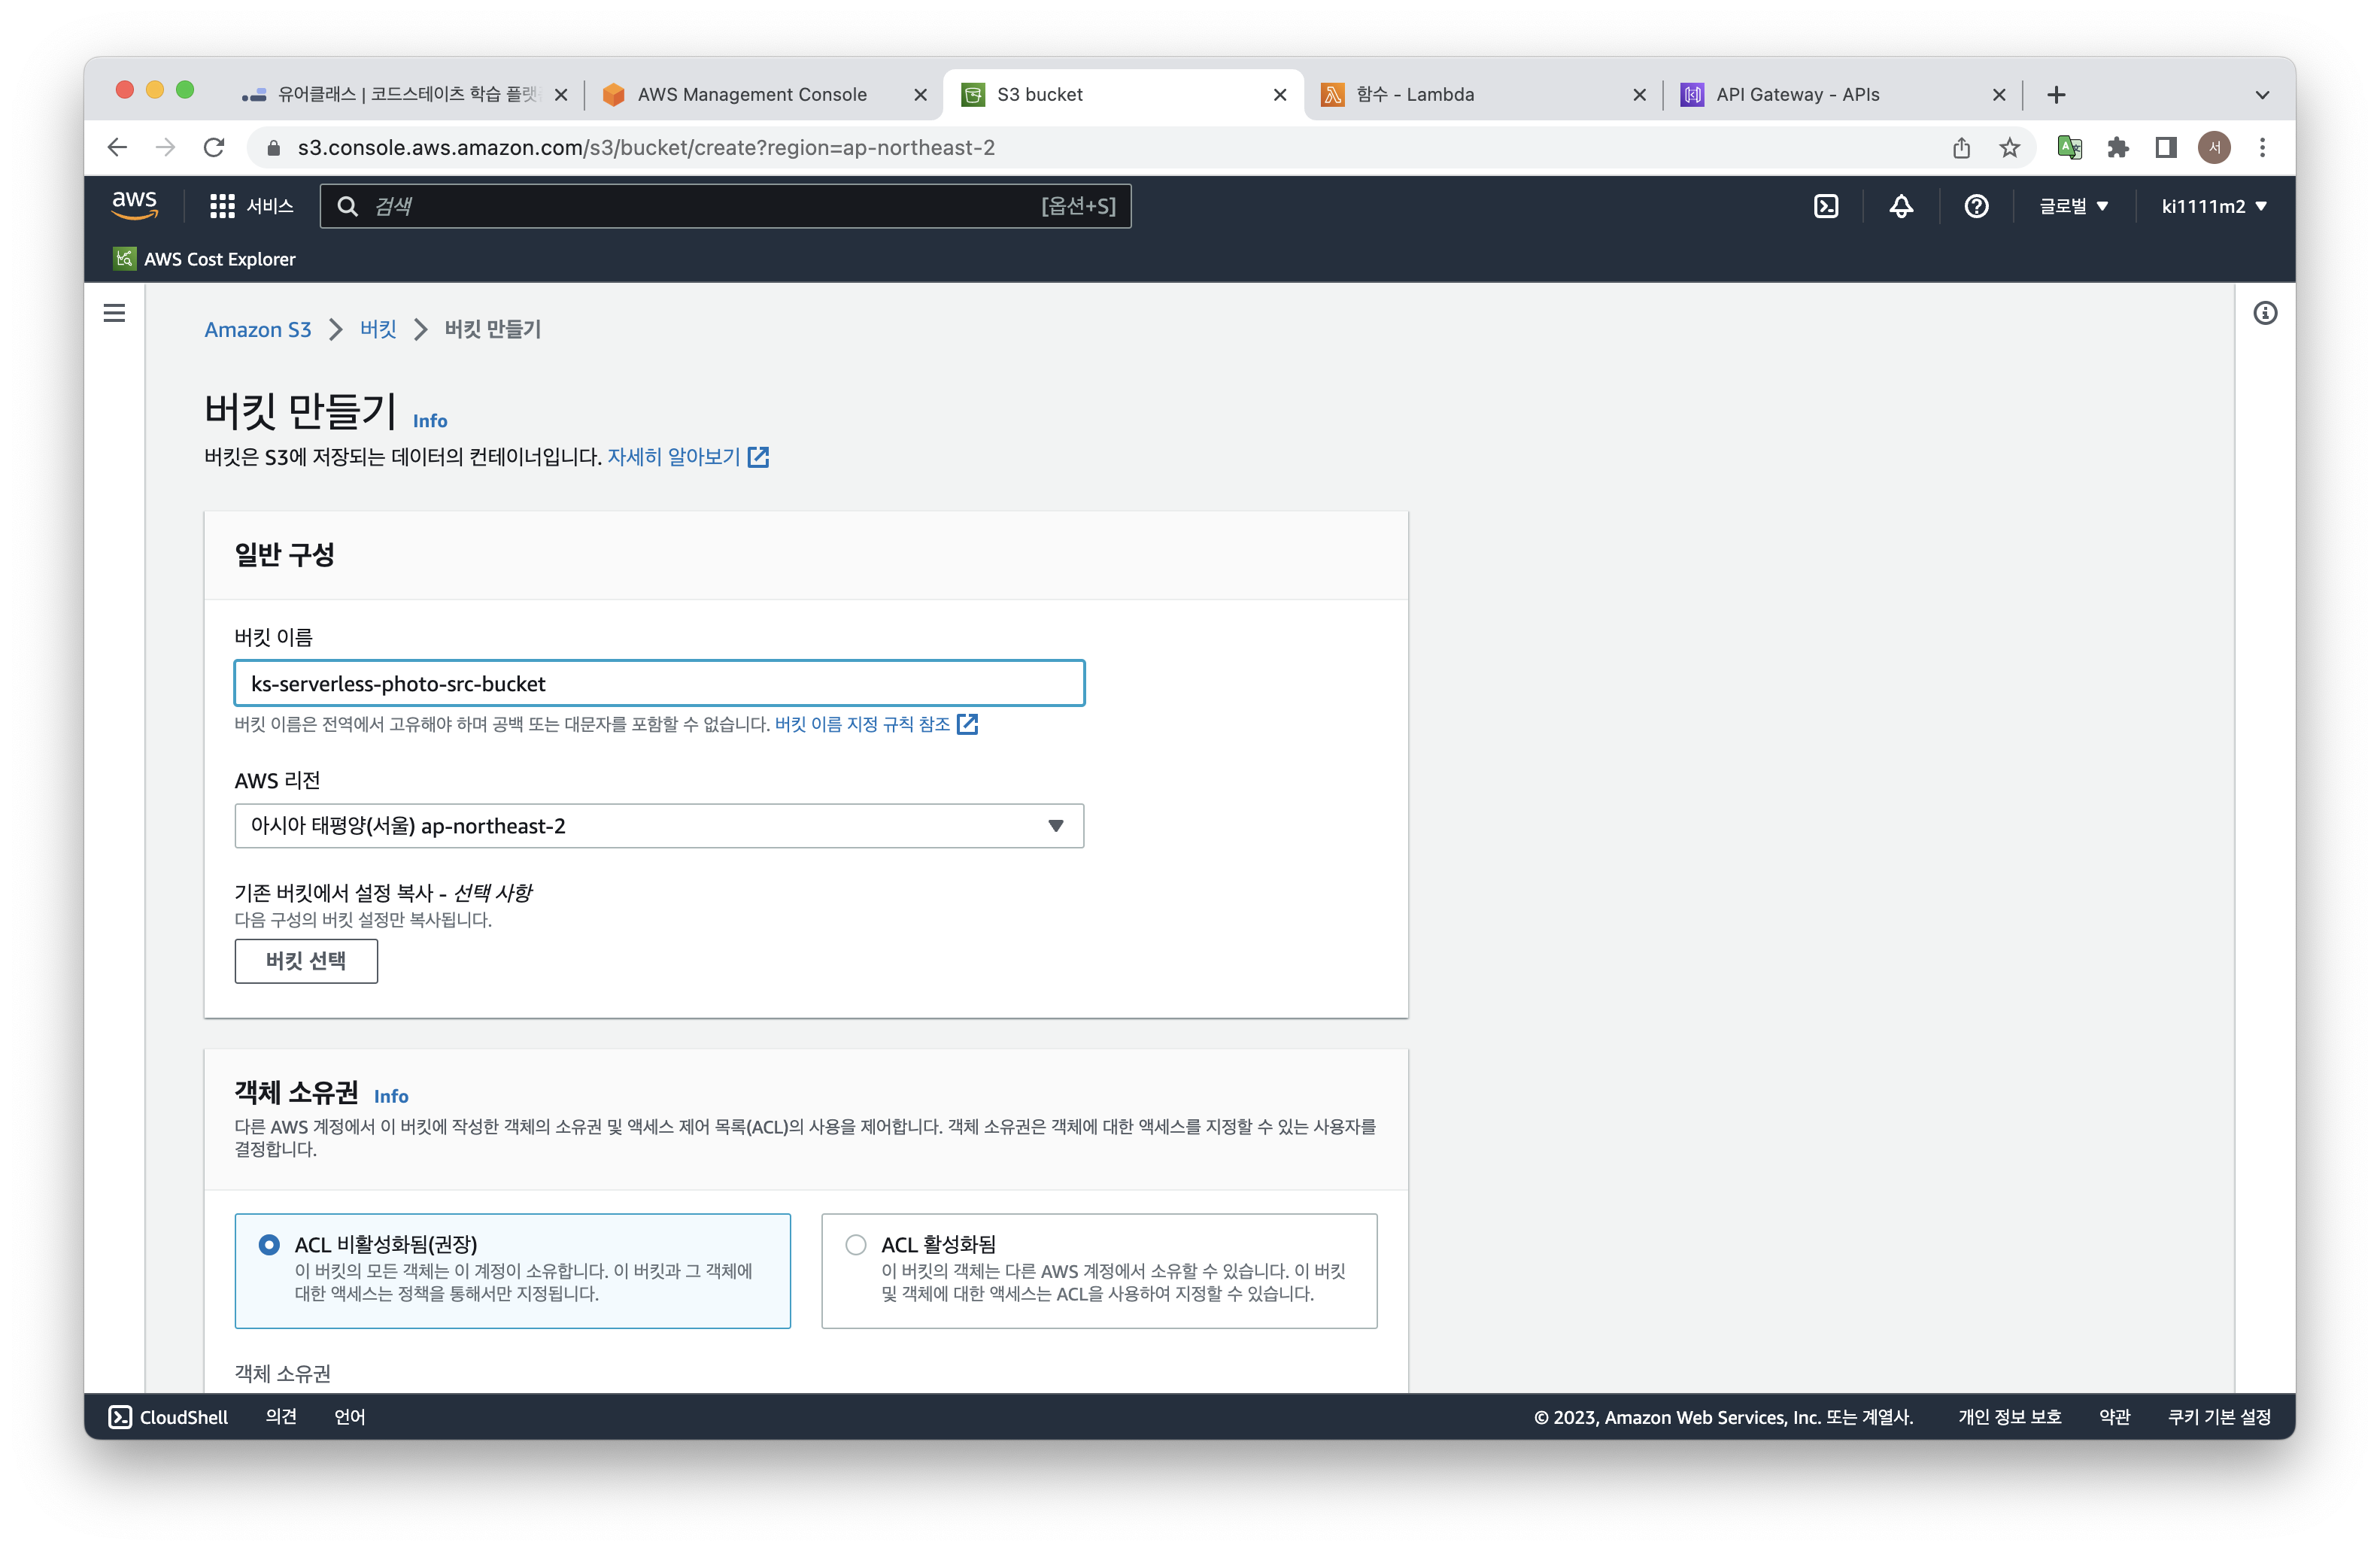Open the 글로벌 region selector dropdown

[x=2074, y=206]
